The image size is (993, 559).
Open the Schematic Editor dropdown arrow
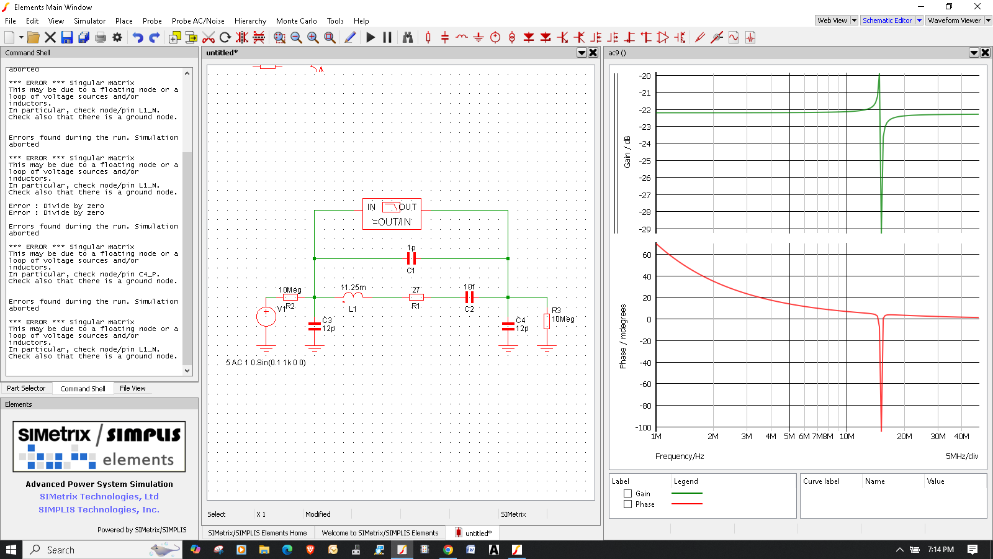coord(920,20)
